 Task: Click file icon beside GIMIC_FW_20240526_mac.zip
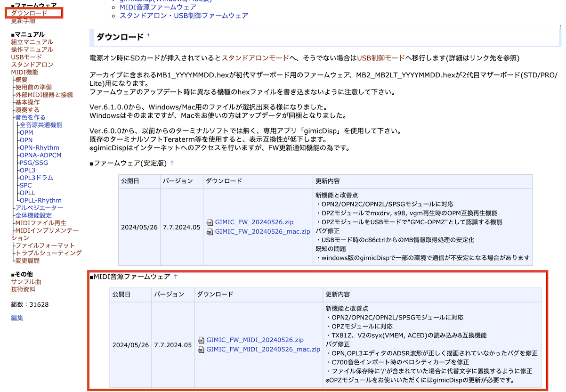click(210, 232)
